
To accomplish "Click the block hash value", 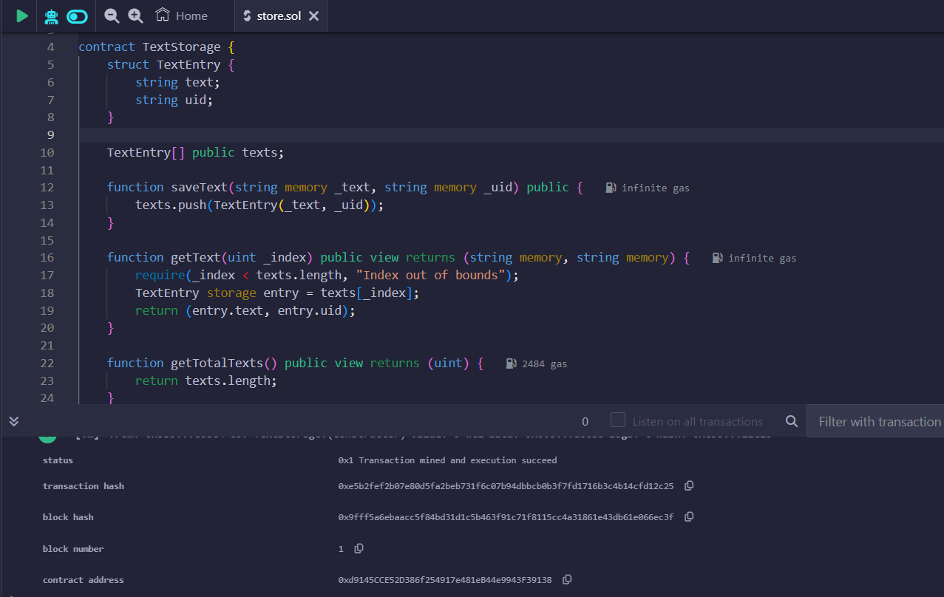I will [506, 517].
